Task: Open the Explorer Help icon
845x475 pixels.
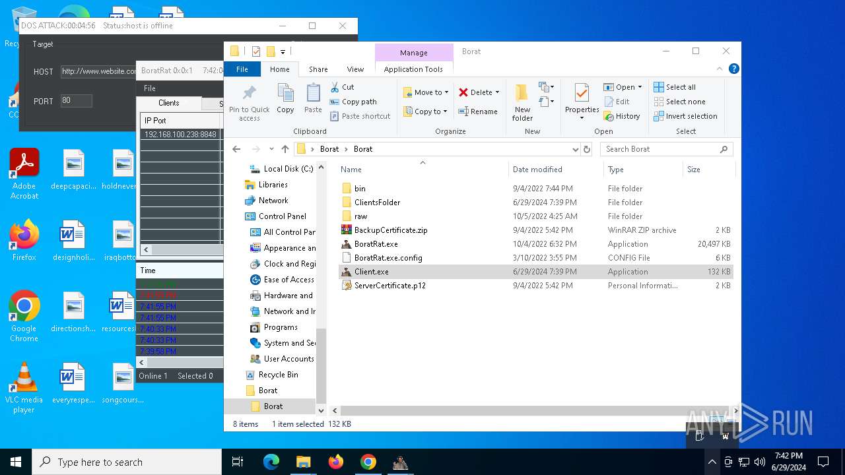Action: point(733,69)
